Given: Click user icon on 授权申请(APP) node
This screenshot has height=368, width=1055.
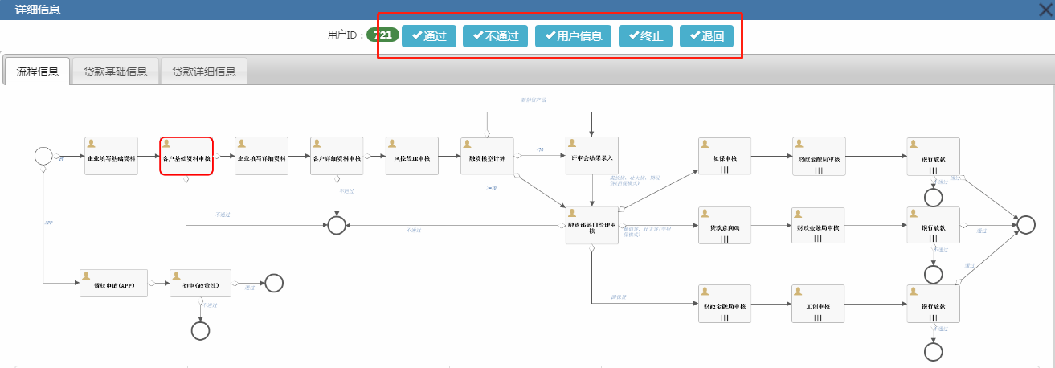Looking at the screenshot, I should (87, 276).
